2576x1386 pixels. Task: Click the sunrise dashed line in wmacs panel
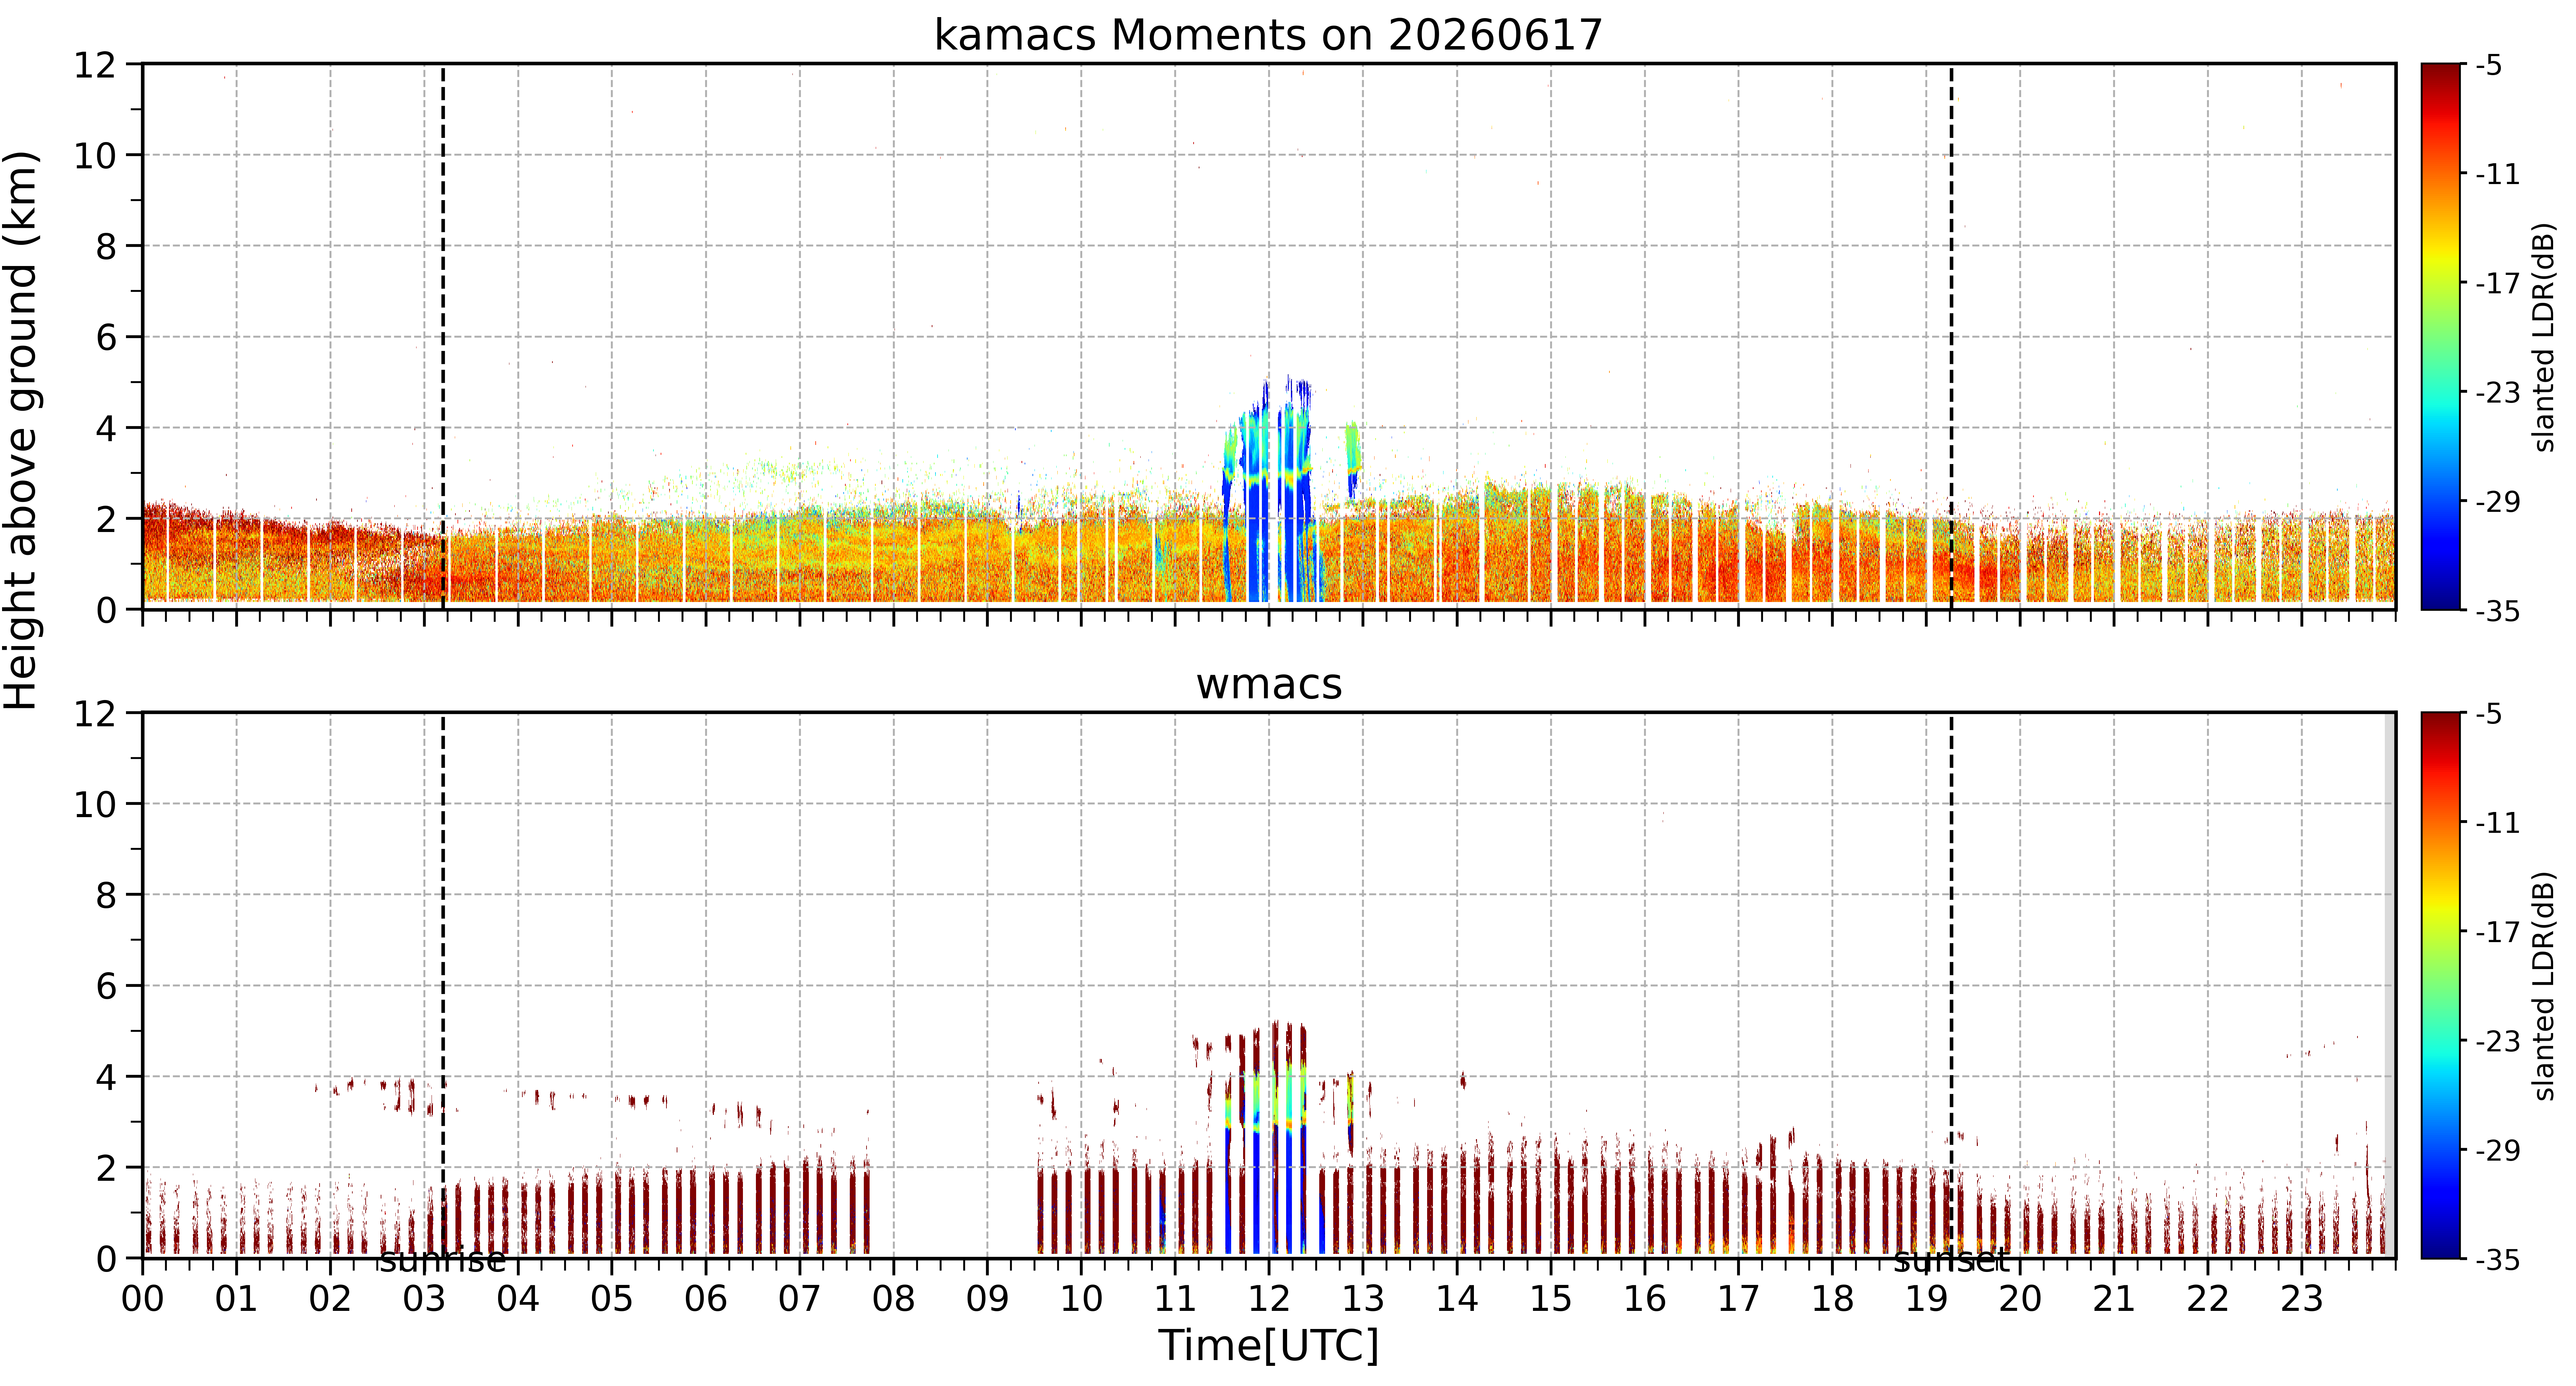point(443,985)
